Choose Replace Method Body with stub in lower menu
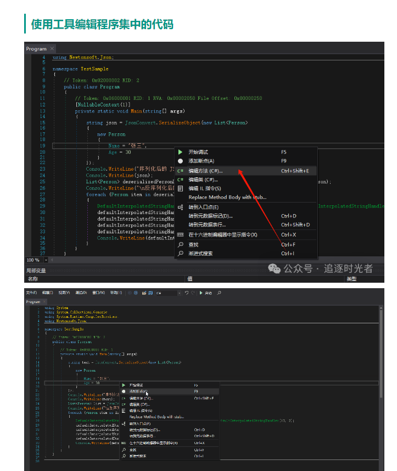 pyautogui.click(x=170, y=417)
